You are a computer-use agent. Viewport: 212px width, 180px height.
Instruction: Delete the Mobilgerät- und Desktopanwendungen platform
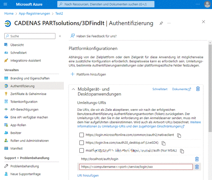(x=198, y=89)
